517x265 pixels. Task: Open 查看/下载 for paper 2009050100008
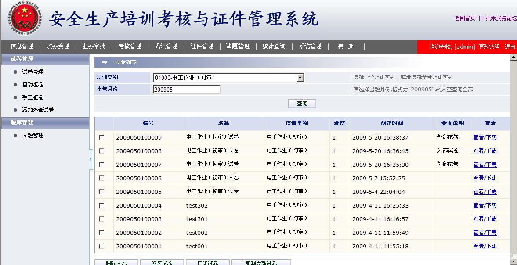[x=484, y=151]
